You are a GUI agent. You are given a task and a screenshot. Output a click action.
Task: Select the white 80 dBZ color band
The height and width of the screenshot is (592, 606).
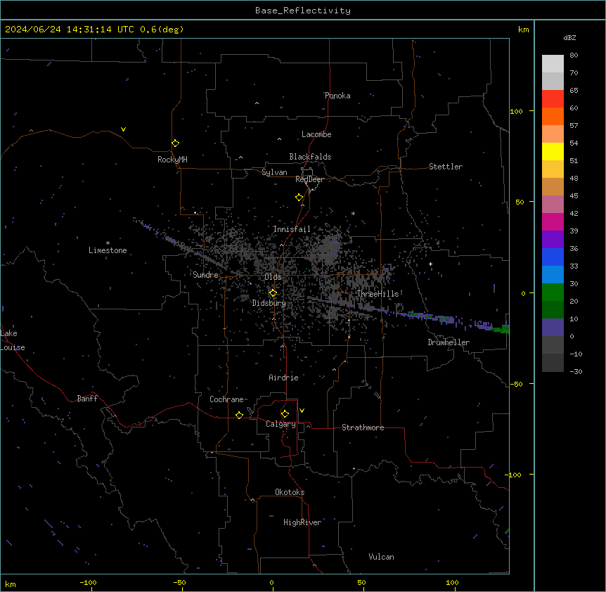coord(553,63)
